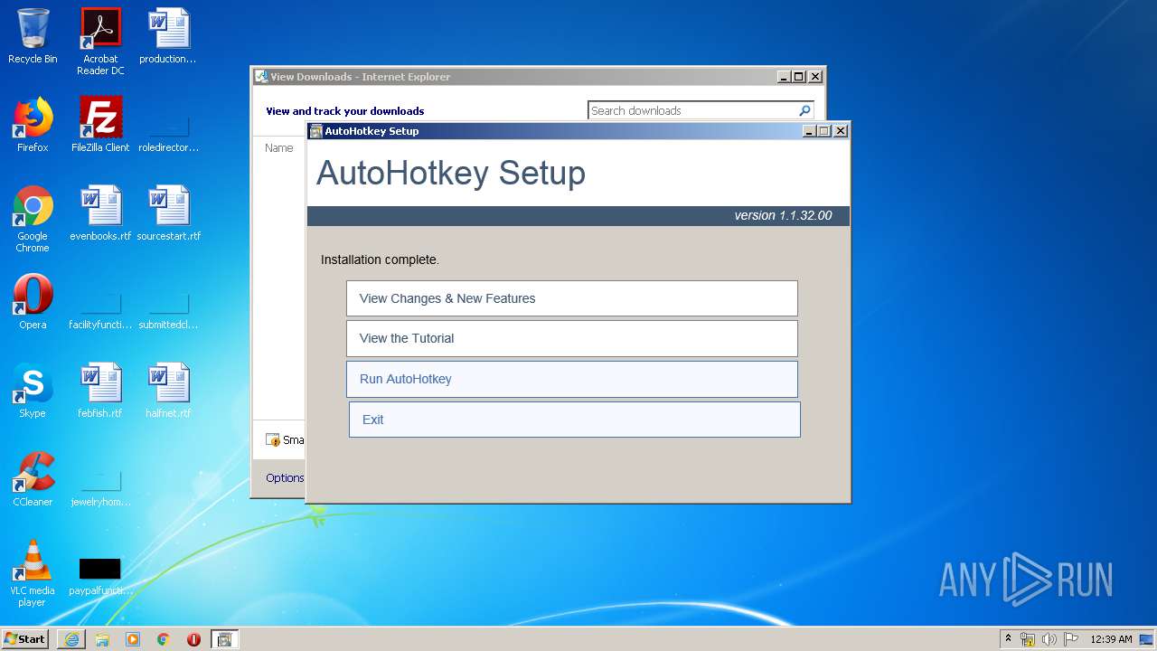
Task: Select VLC media player desktop icon
Action: pos(33,573)
